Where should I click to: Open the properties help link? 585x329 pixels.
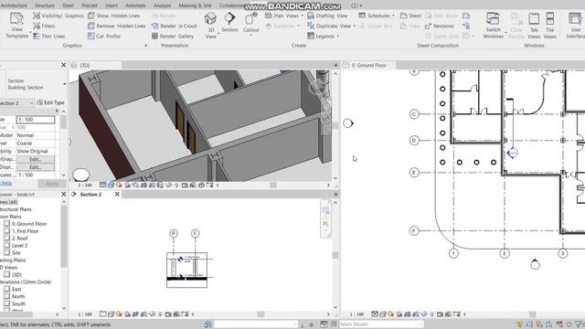point(6,183)
